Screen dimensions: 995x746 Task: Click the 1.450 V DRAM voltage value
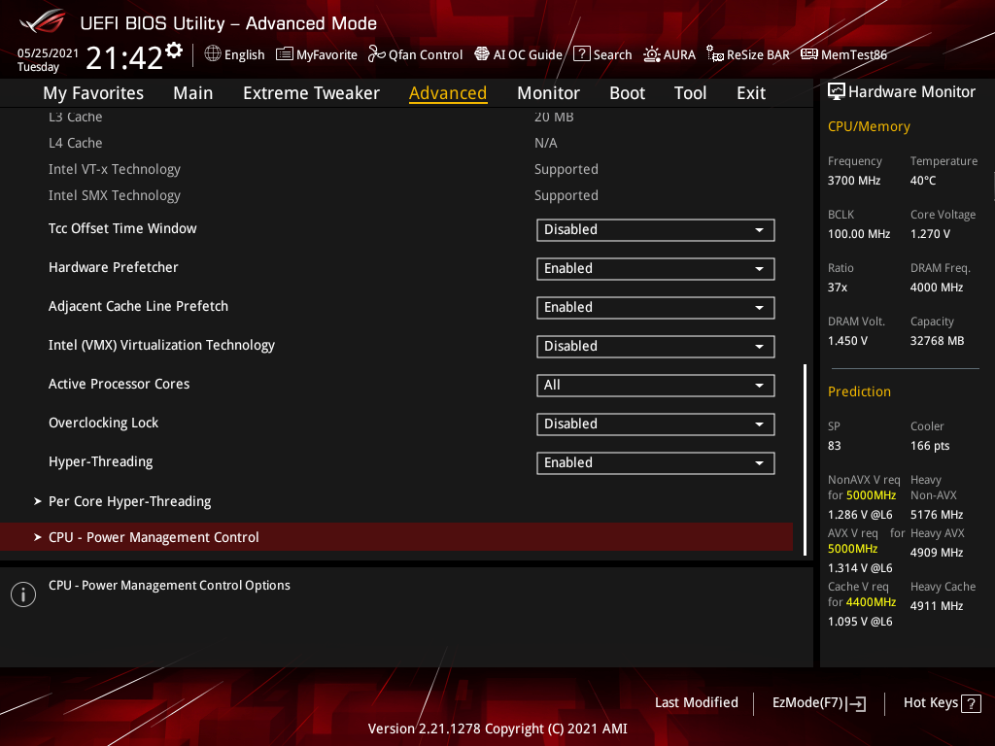click(847, 341)
